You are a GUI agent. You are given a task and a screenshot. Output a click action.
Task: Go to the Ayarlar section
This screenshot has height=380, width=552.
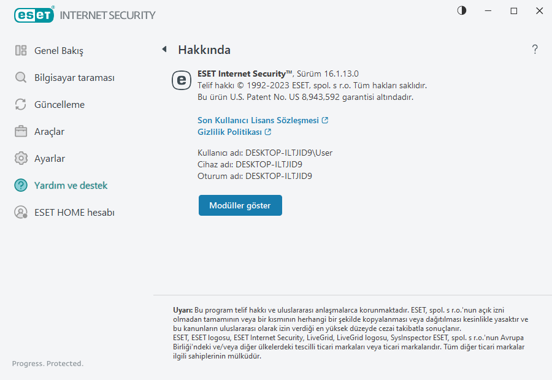(50, 159)
